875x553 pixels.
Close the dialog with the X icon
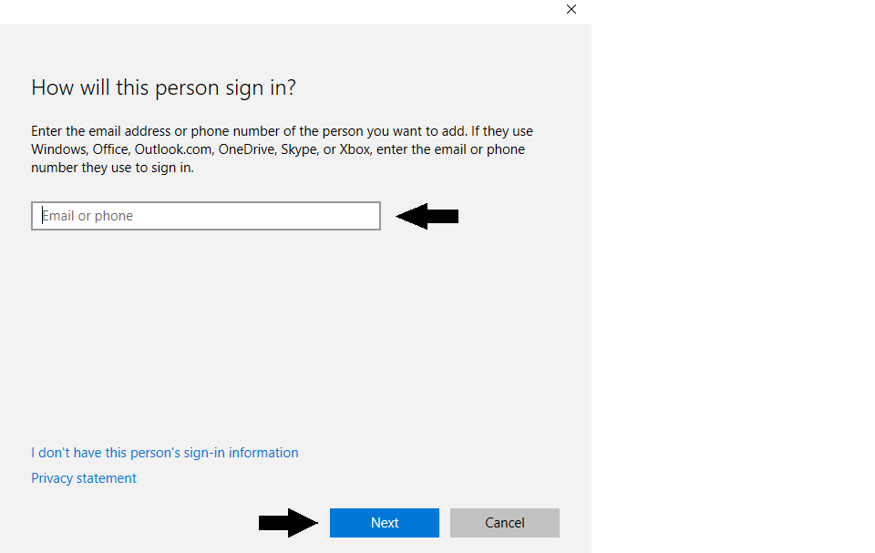point(571,9)
